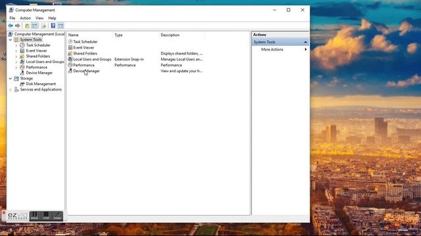Image resolution: width=421 pixels, height=236 pixels.
Task: Select Event Viewer in the console tree
Action: click(37, 50)
